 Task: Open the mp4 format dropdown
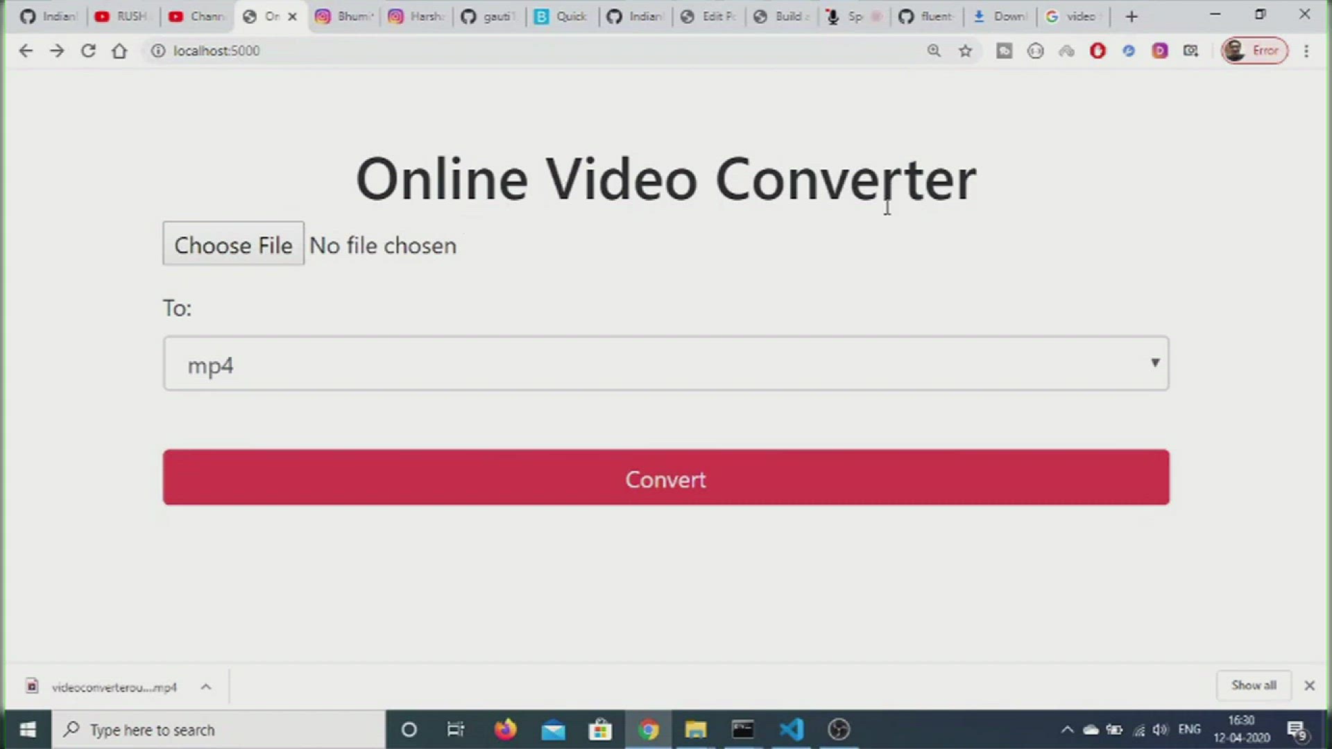pyautogui.click(x=666, y=364)
